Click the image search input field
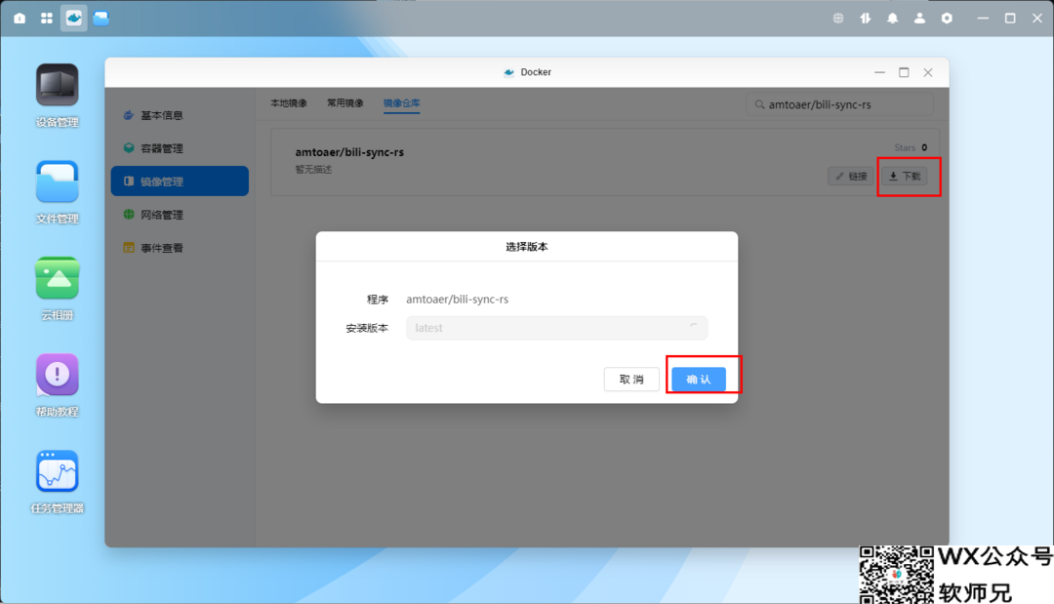Screen dimensions: 1054x604 (x=844, y=103)
